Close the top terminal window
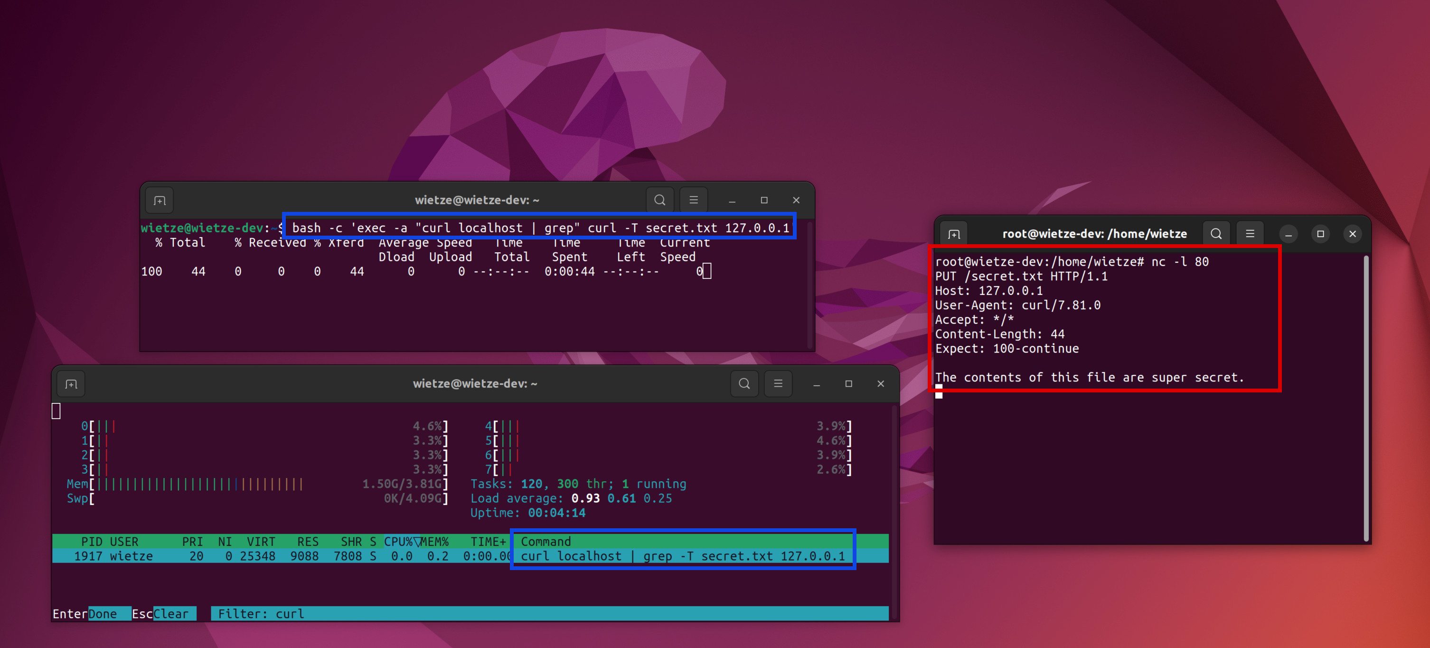 point(796,200)
